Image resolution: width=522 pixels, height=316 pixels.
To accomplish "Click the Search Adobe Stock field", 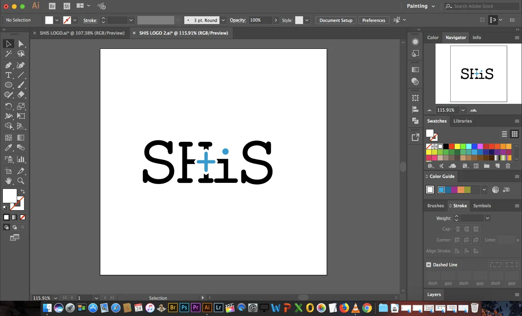I will 482,6.
